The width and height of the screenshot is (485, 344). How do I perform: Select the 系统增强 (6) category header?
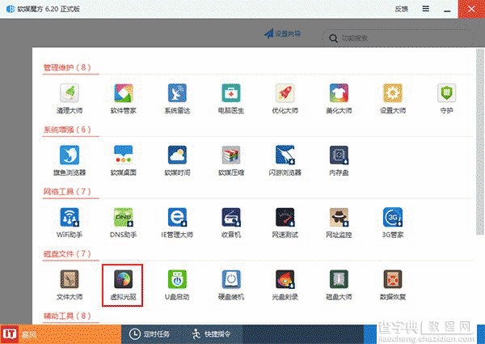tap(67, 130)
